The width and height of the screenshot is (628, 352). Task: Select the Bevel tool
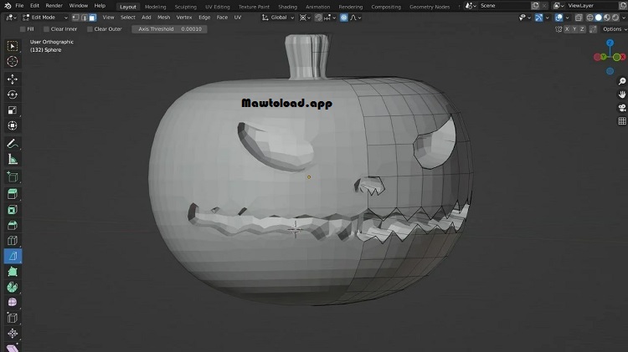click(x=13, y=225)
